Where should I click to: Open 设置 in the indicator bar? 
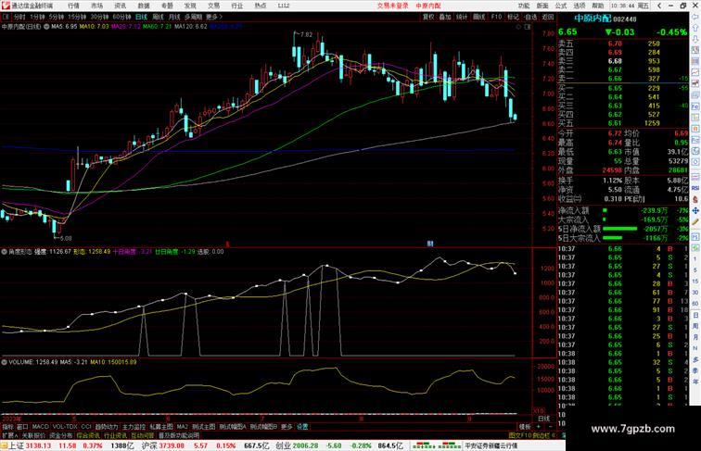click(x=302, y=427)
